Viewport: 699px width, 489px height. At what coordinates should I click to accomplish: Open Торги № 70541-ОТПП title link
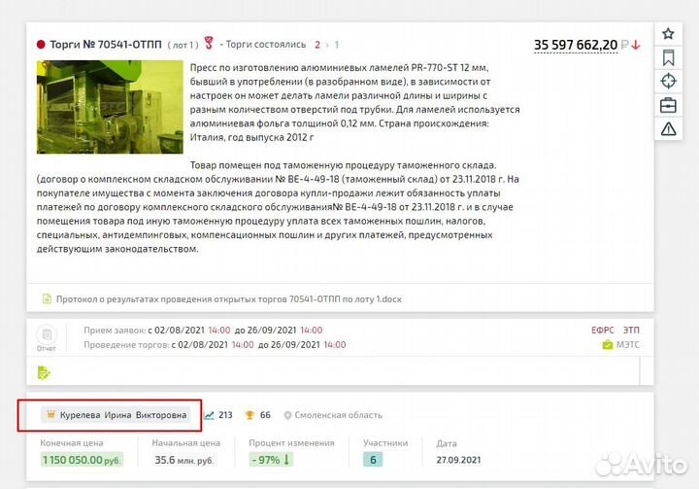tap(106, 45)
